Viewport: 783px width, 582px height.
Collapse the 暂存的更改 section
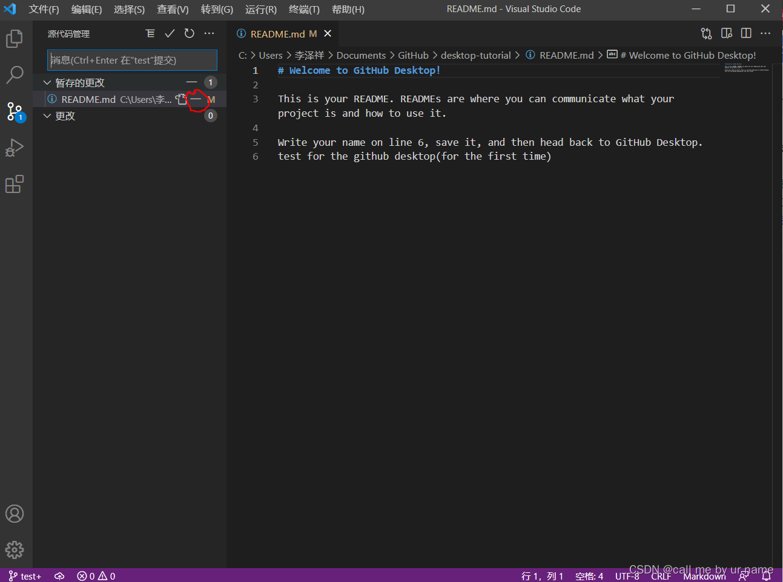click(x=48, y=82)
